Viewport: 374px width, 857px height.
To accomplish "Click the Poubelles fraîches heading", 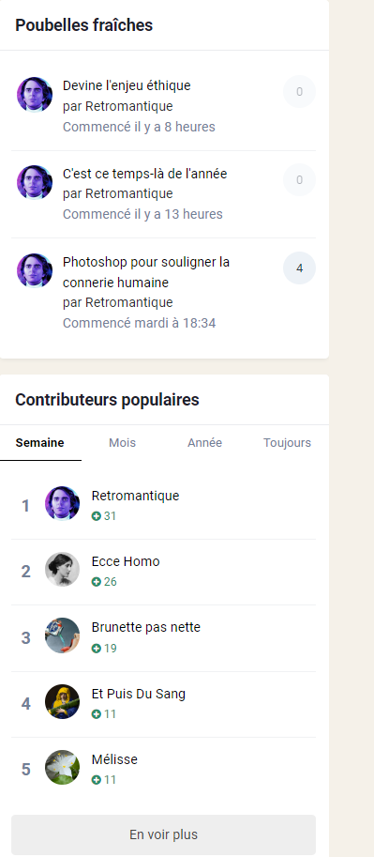I will pos(84,25).
